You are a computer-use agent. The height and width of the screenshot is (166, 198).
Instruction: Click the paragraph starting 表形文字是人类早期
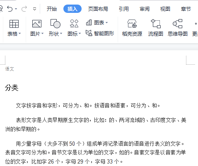coord(96,124)
